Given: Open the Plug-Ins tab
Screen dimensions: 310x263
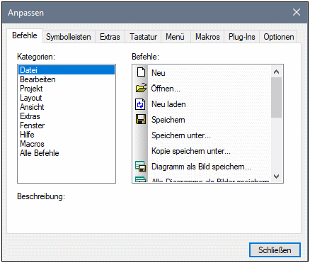Looking at the screenshot, I should pos(242,37).
